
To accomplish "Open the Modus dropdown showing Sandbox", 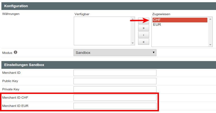I will (x=115, y=52).
